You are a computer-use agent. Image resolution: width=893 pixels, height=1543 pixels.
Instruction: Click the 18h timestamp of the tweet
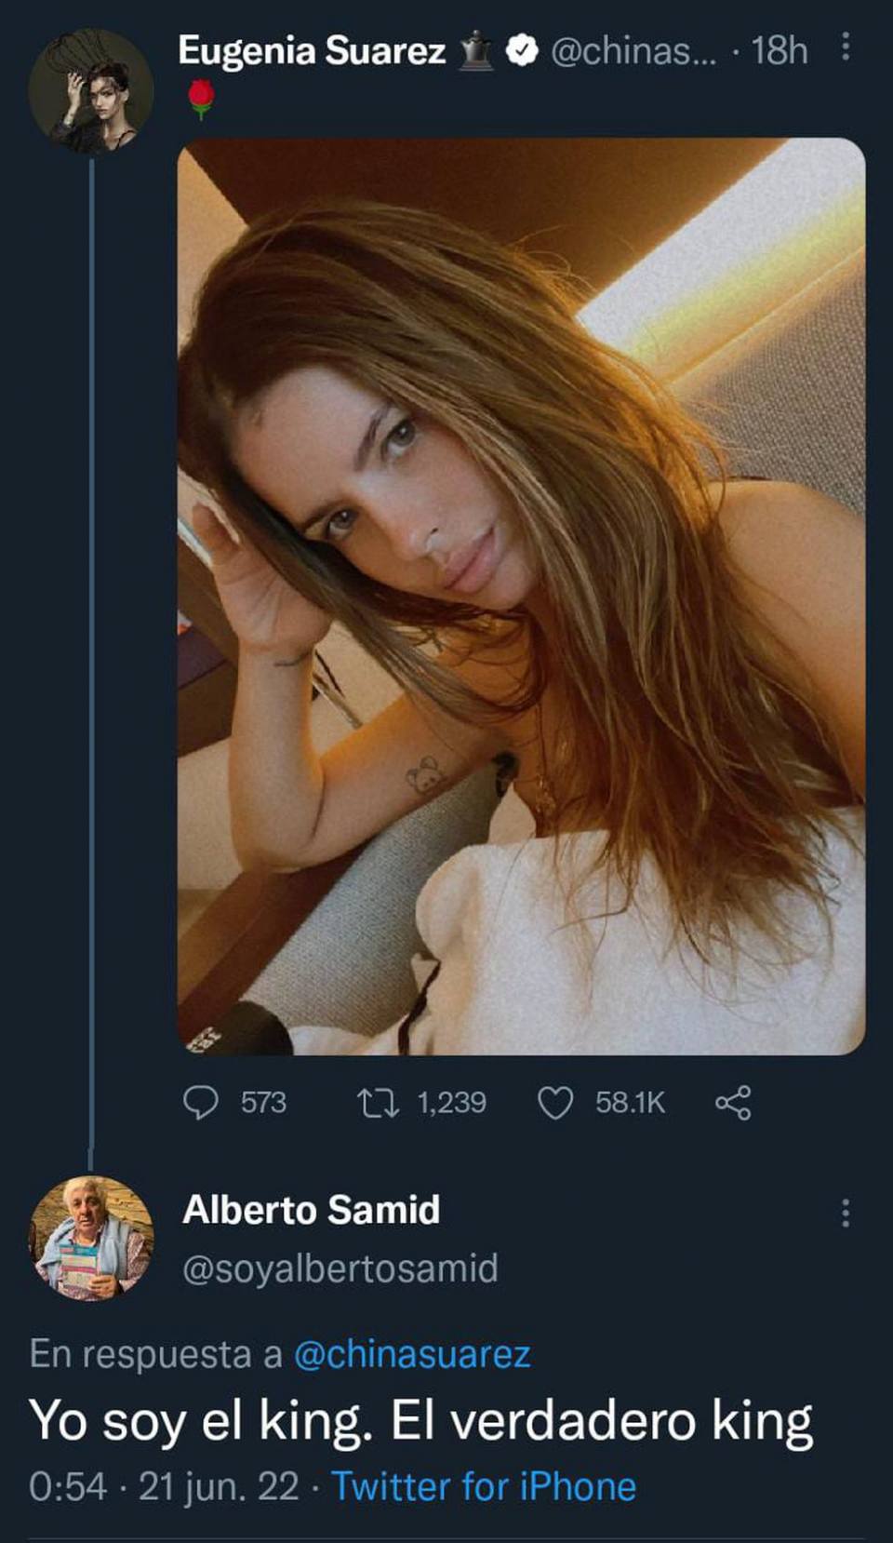780,50
